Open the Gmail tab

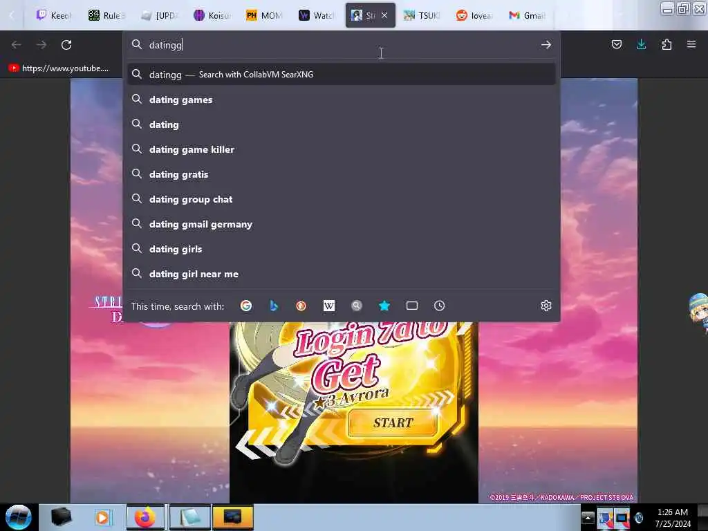tap(527, 15)
